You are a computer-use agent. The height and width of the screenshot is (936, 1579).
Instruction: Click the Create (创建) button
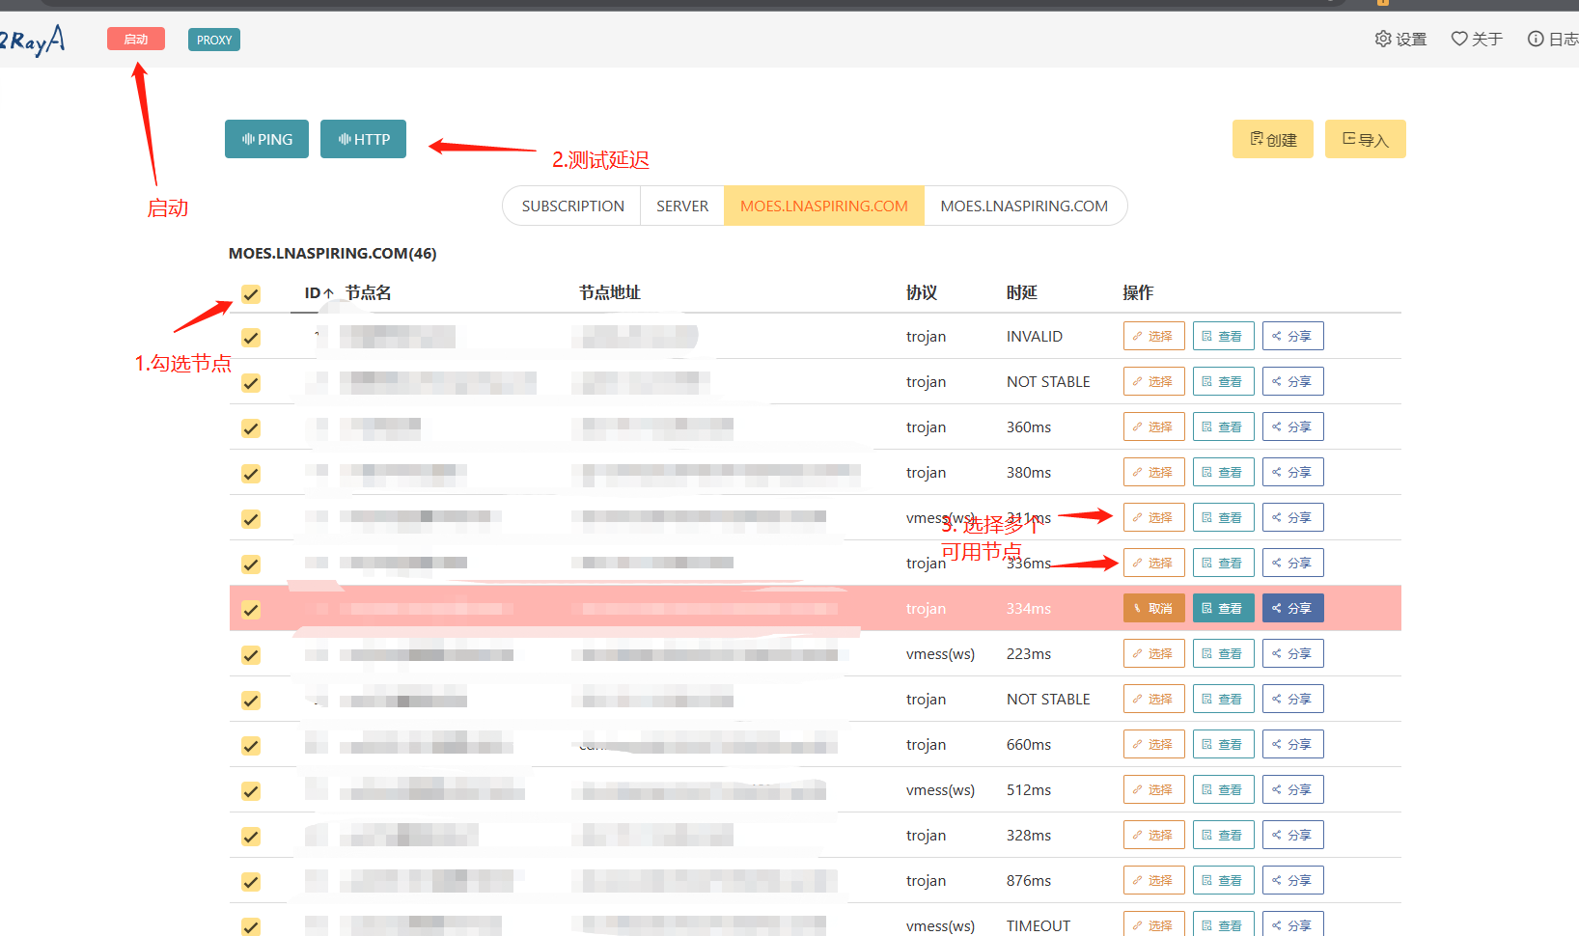tap(1272, 139)
